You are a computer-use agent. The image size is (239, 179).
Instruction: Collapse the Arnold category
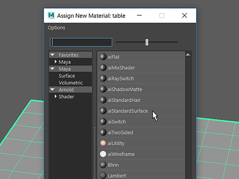[x=52, y=89]
